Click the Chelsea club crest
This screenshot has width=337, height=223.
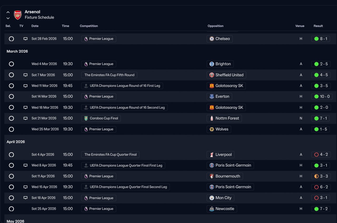[x=212, y=39]
